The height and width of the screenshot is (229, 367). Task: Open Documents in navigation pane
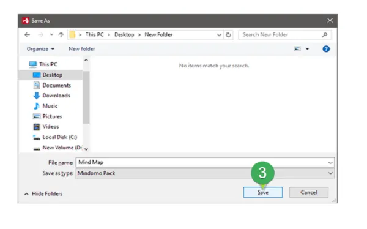pos(57,85)
